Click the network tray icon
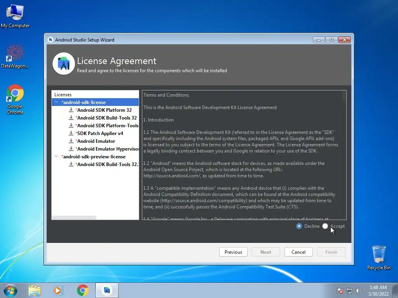 pyautogui.click(x=349, y=291)
